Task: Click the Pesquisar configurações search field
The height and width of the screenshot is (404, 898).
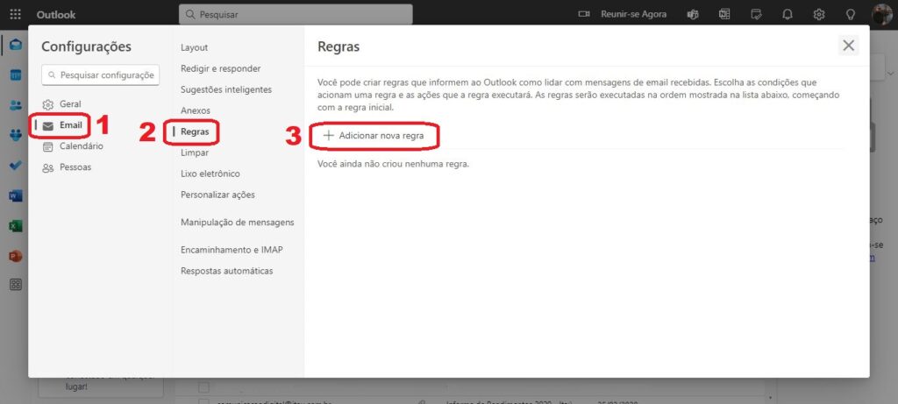Action: (101, 75)
